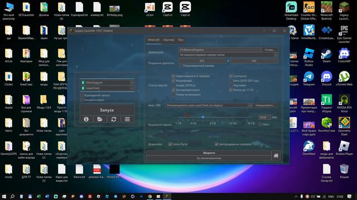The image size is (357, 200).
Task: Click the Зберегти save button
Action: (x=209, y=153)
